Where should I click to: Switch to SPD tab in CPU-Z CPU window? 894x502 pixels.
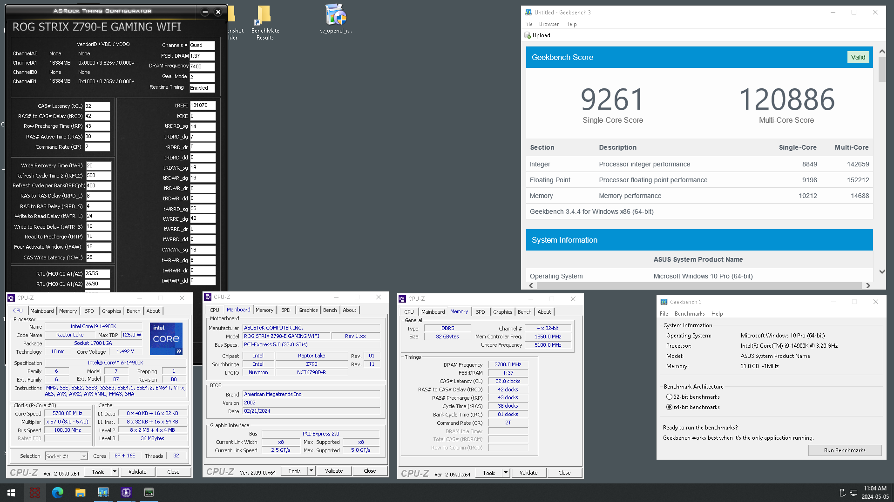(89, 311)
